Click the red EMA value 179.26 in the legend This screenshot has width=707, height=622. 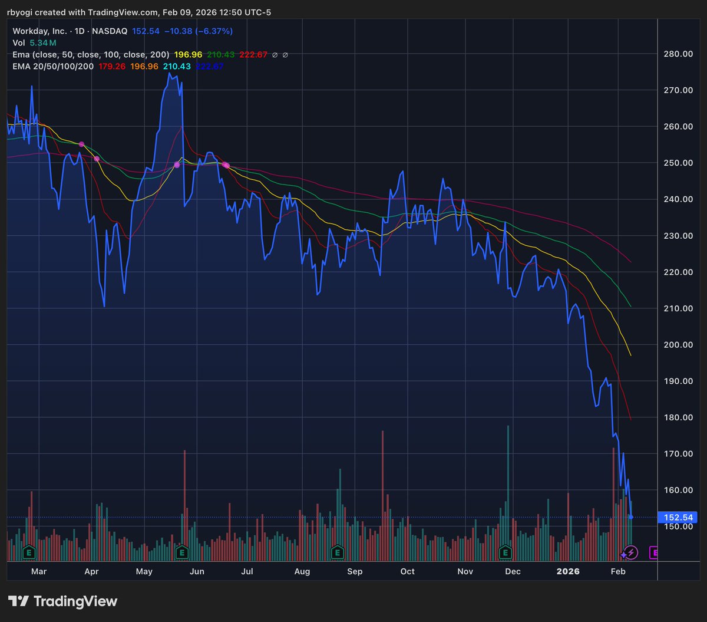tap(112, 67)
